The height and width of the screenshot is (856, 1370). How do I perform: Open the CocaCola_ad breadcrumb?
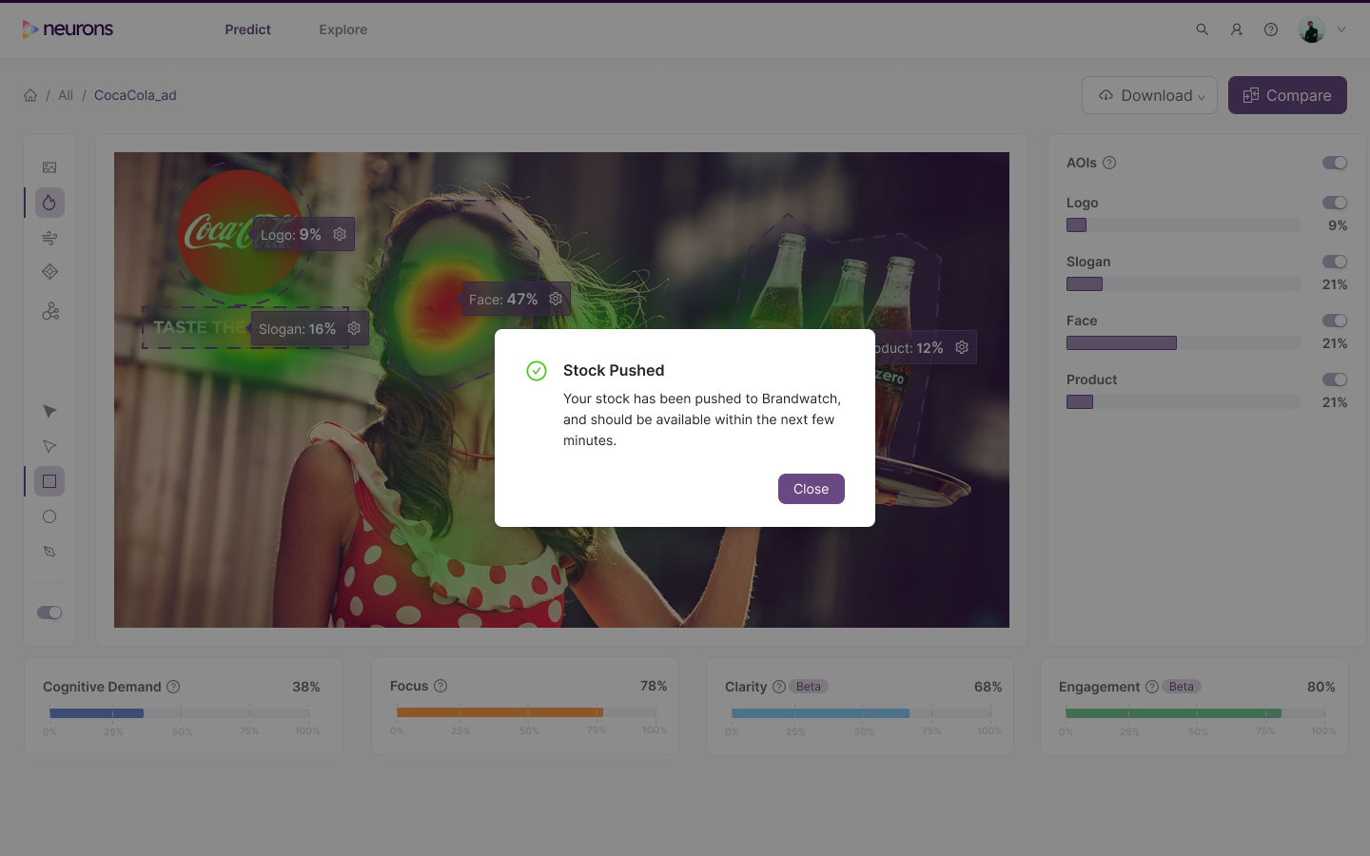tap(135, 95)
